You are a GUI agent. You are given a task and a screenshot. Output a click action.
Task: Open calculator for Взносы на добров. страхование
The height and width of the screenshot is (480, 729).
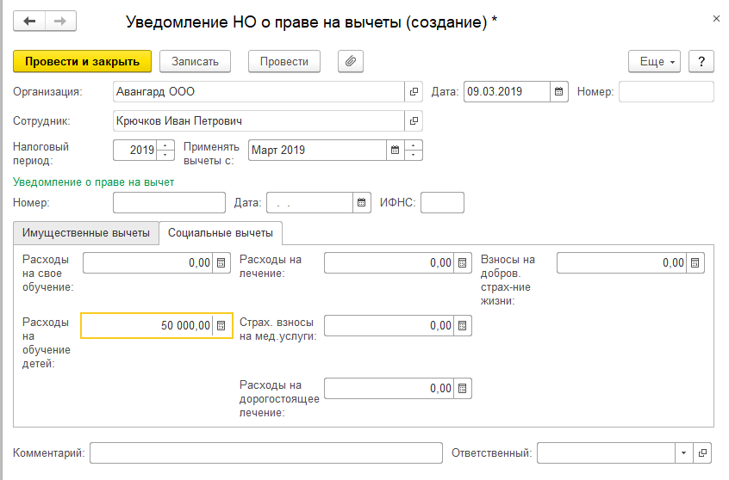(x=695, y=263)
